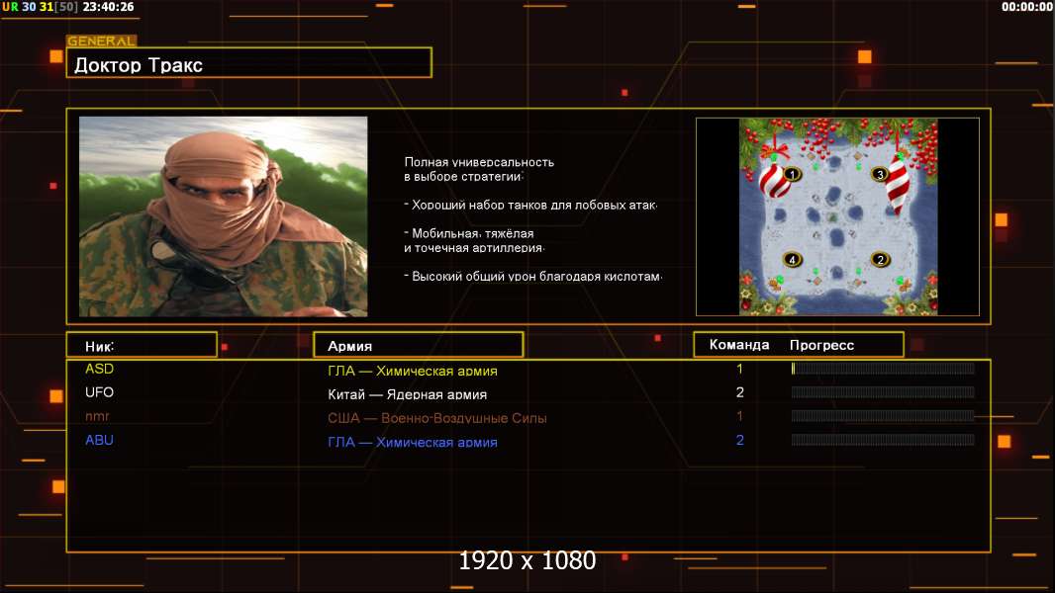Click start position marker 4 on map

793,259
